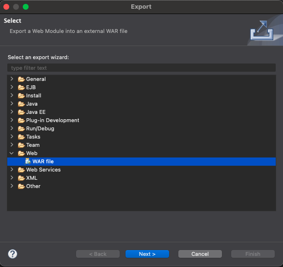Click the Run/Debug folder icon
Viewport: 283px width, 267px height.
[x=21, y=128]
